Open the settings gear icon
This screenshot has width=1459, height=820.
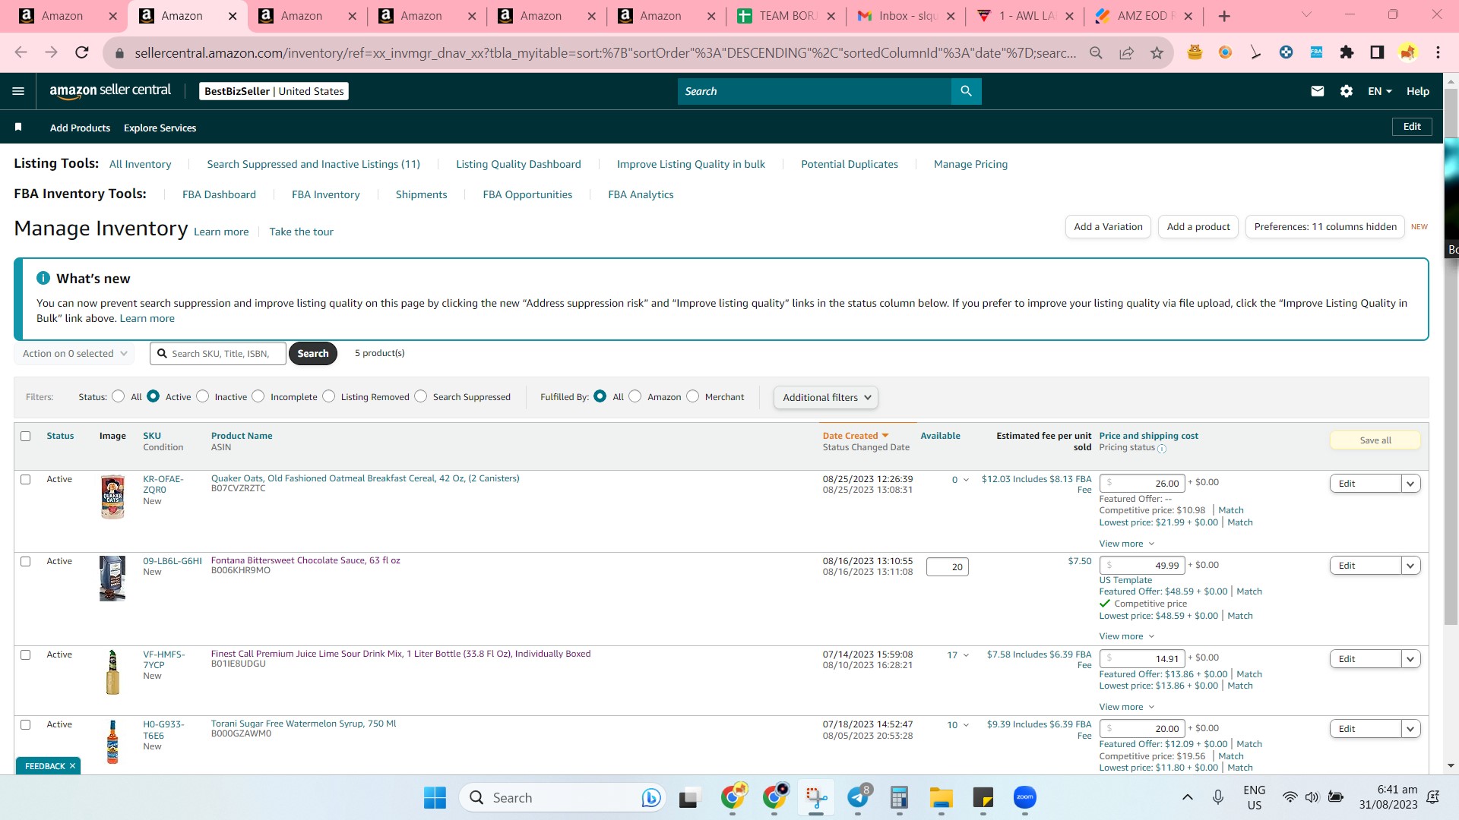(1347, 91)
